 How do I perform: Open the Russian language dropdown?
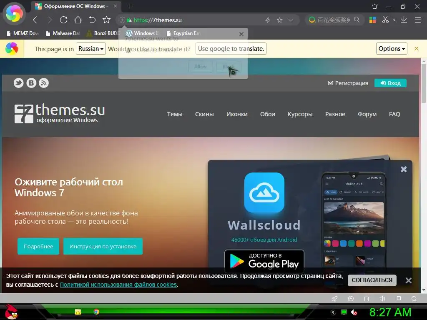point(90,49)
